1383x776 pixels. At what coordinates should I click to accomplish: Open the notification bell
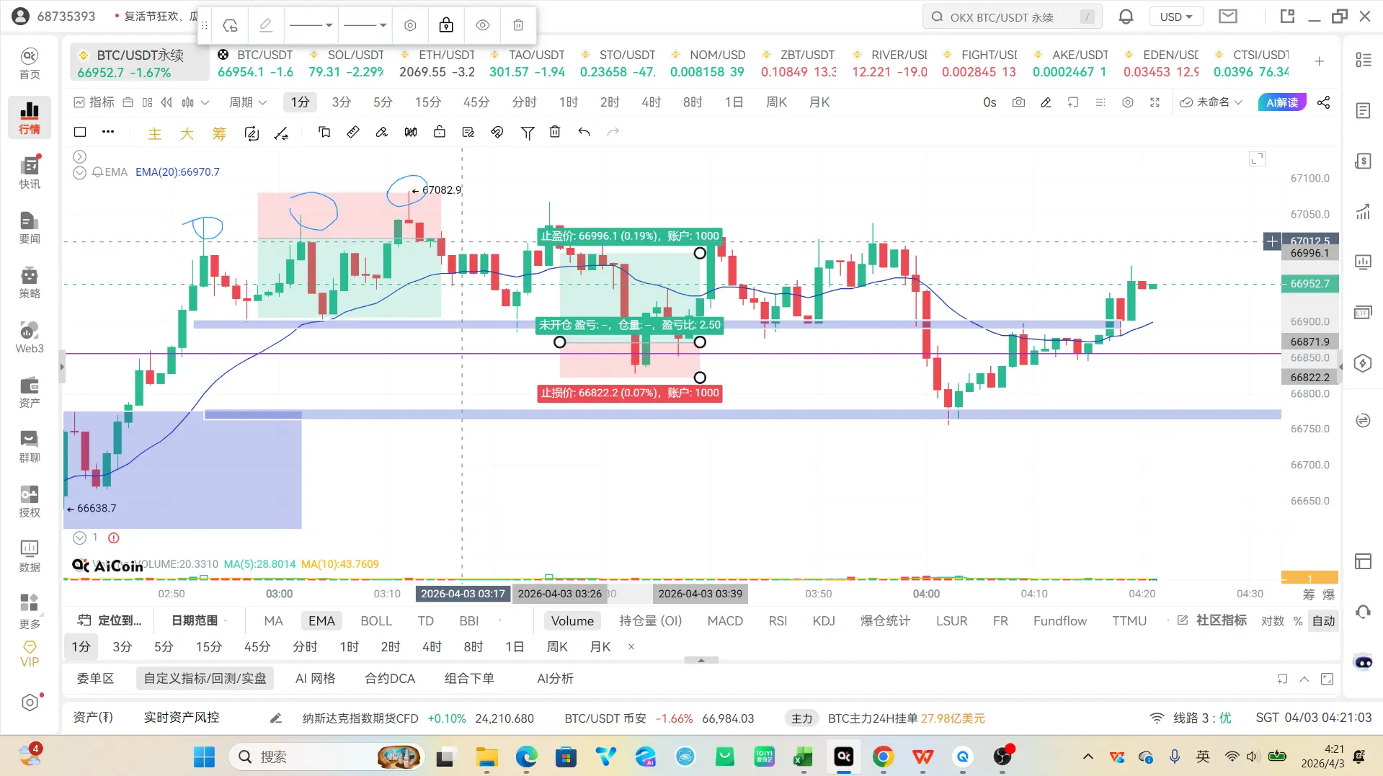pos(1126,17)
